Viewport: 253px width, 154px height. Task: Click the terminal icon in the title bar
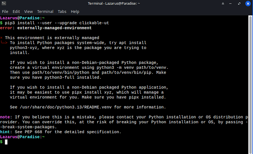4,4
